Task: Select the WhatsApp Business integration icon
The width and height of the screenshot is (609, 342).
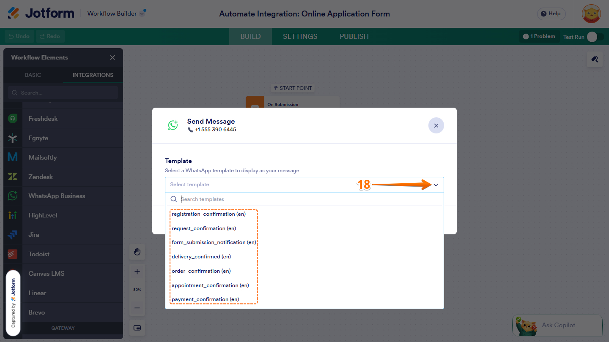Action: [x=13, y=196]
